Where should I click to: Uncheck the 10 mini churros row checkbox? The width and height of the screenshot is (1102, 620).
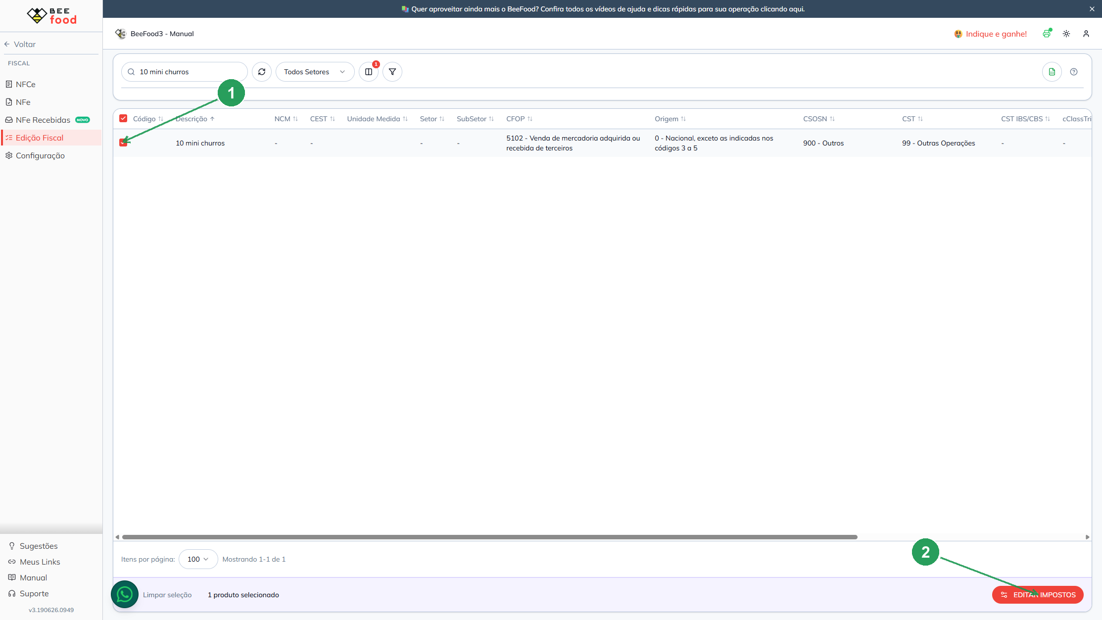pos(123,143)
